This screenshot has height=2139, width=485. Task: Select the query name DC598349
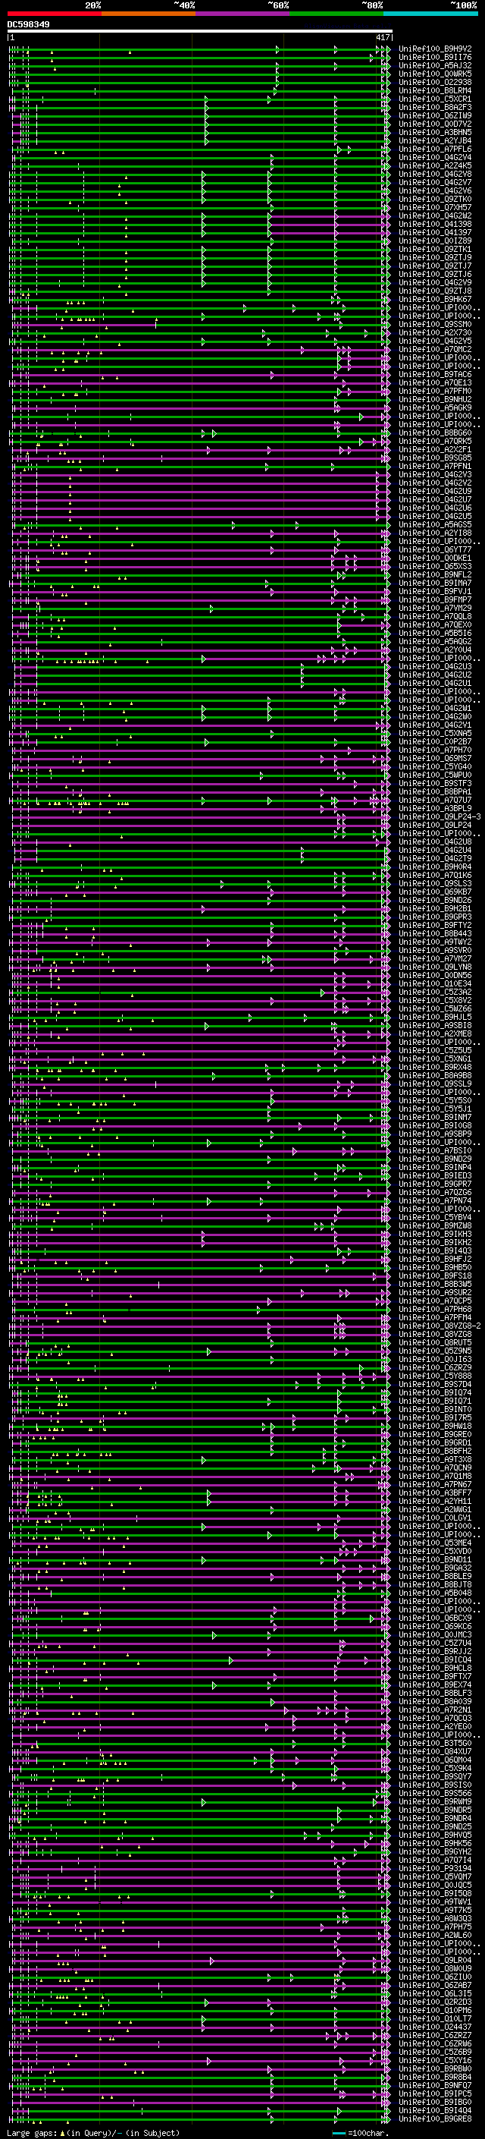(28, 25)
